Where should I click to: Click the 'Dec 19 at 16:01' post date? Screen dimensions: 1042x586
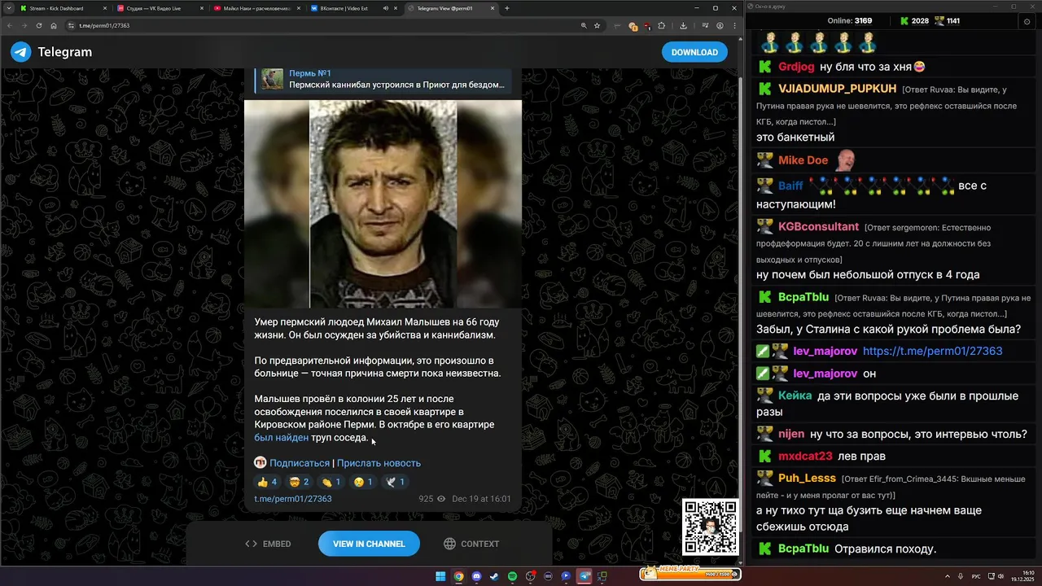coord(481,499)
